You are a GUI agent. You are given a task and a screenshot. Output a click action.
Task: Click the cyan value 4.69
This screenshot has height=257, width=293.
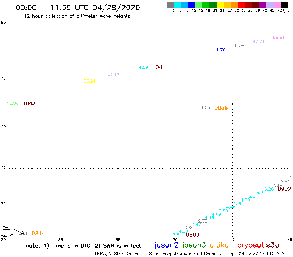pos(217,214)
